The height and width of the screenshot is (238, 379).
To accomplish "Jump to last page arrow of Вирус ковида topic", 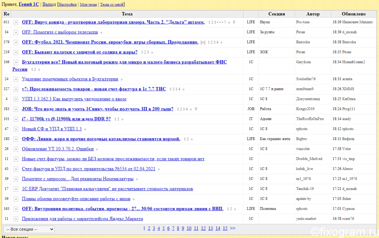I will click(229, 22).
